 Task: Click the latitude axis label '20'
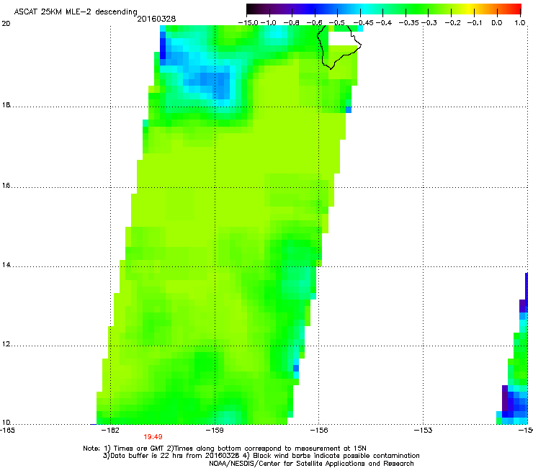(x=6, y=24)
